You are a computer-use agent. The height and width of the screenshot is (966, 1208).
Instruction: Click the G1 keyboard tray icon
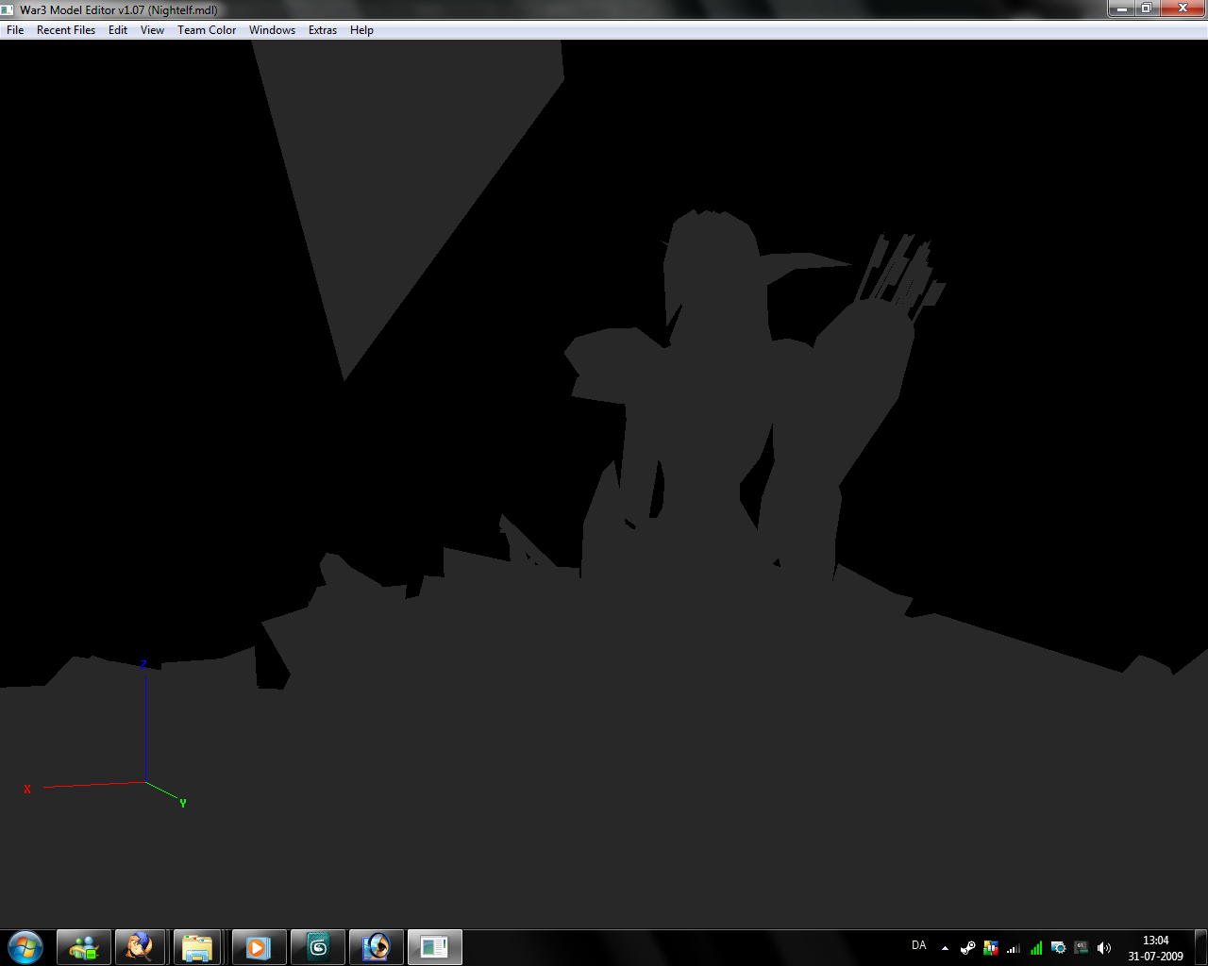click(1082, 948)
